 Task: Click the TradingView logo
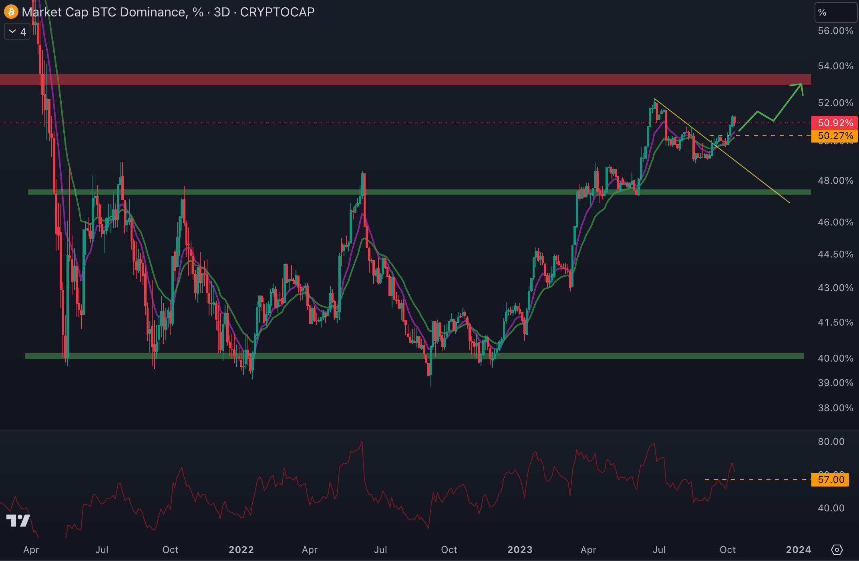point(18,521)
